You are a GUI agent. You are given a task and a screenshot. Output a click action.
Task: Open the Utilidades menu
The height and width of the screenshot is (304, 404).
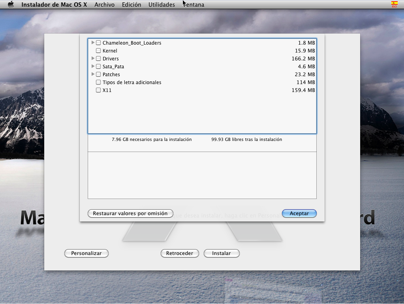coord(162,5)
